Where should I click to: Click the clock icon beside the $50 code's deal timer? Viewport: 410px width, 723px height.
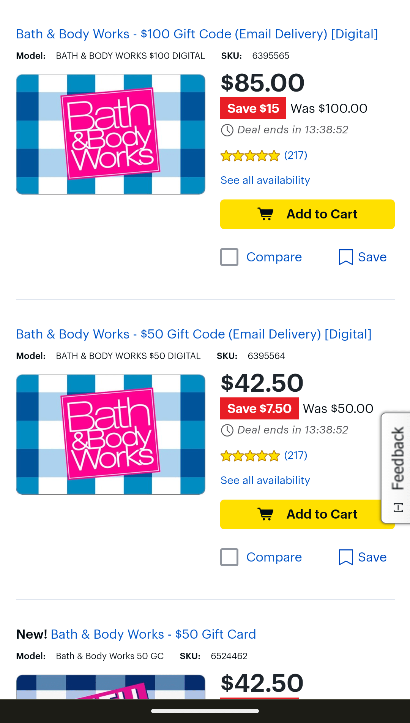click(227, 430)
